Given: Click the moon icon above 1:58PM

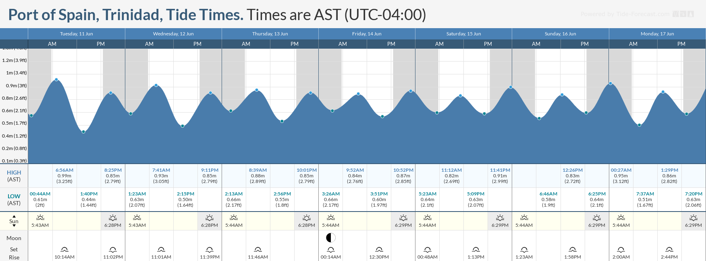Looking at the screenshot, I should pyautogui.click(x=573, y=250).
